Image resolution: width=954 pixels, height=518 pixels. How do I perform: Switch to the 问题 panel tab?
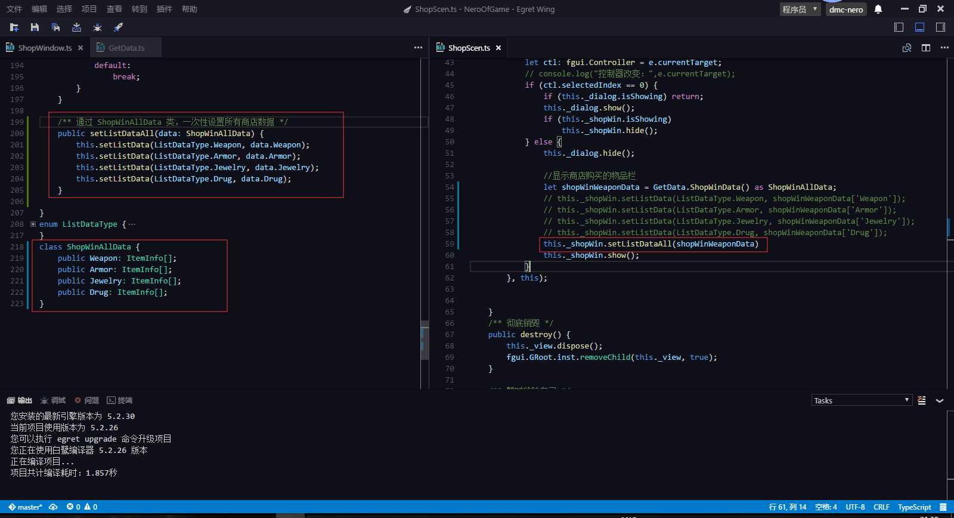[x=86, y=400]
